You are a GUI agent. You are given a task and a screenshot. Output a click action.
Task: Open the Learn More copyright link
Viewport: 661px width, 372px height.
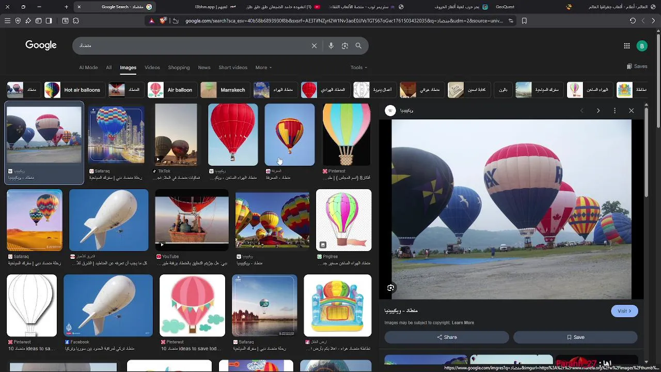pos(463,323)
